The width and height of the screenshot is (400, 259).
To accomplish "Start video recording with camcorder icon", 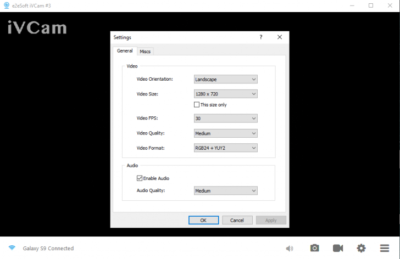I will [x=338, y=248].
